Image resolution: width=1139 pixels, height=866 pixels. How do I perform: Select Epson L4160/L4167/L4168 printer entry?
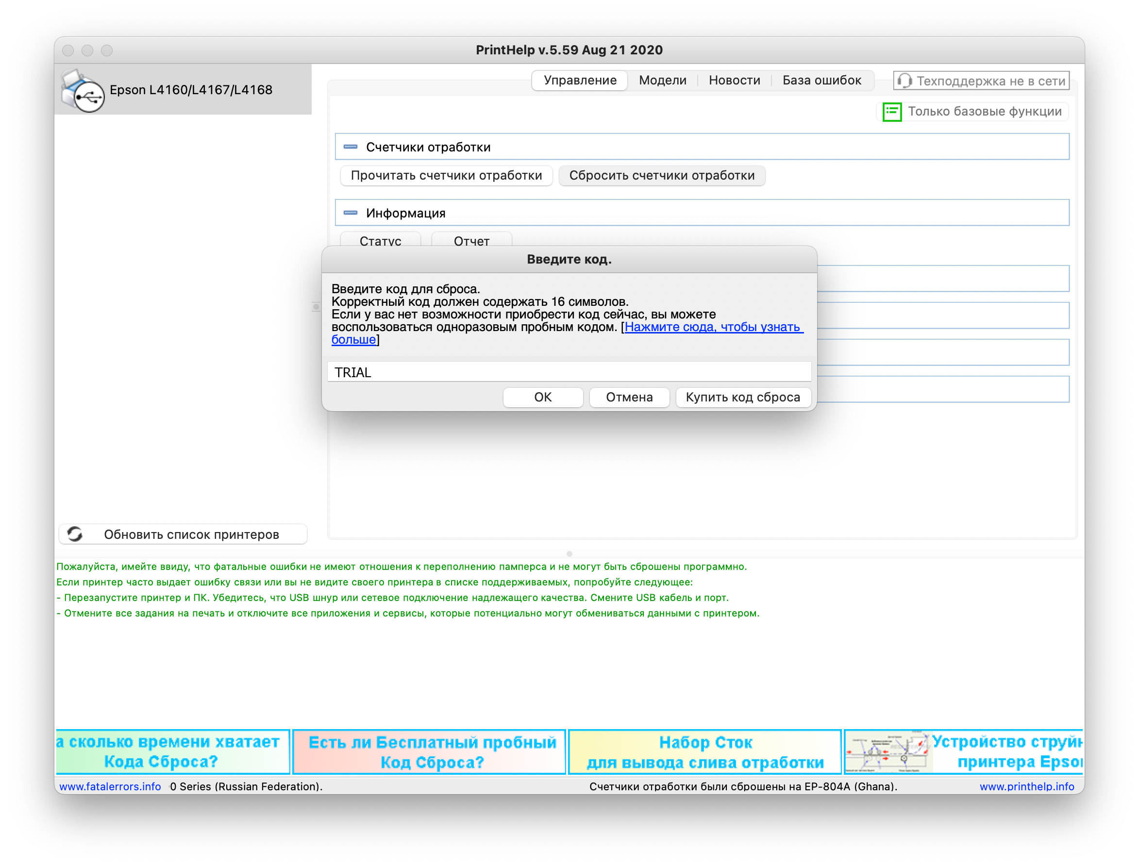pos(183,90)
